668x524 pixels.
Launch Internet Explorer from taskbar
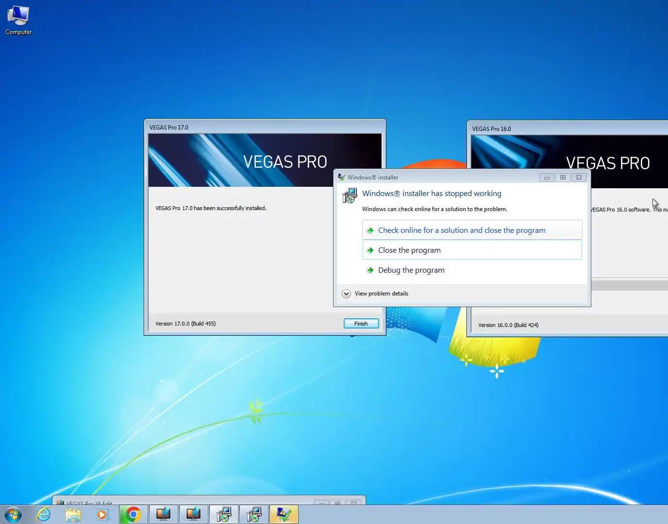pyautogui.click(x=44, y=514)
